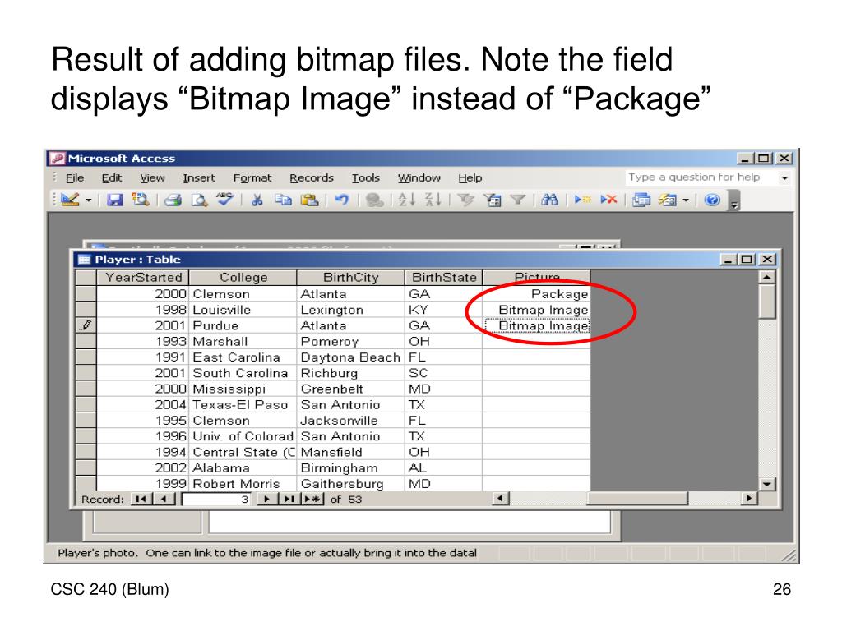Open the Toolbar Options arrow at the toolbar end

(x=734, y=200)
